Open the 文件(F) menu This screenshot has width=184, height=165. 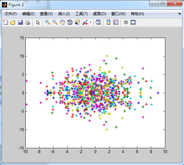pos(11,14)
